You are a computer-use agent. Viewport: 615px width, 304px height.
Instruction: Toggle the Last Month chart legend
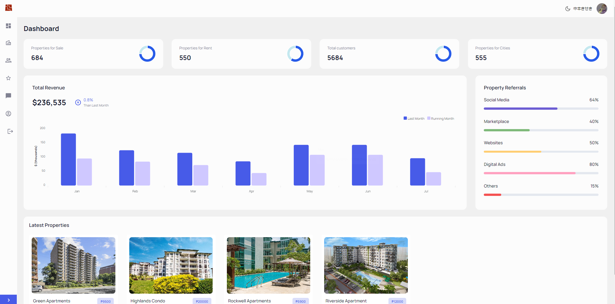pos(414,118)
